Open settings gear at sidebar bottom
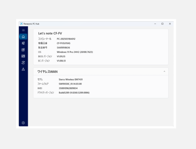196x149 pixels. pos(23,123)
